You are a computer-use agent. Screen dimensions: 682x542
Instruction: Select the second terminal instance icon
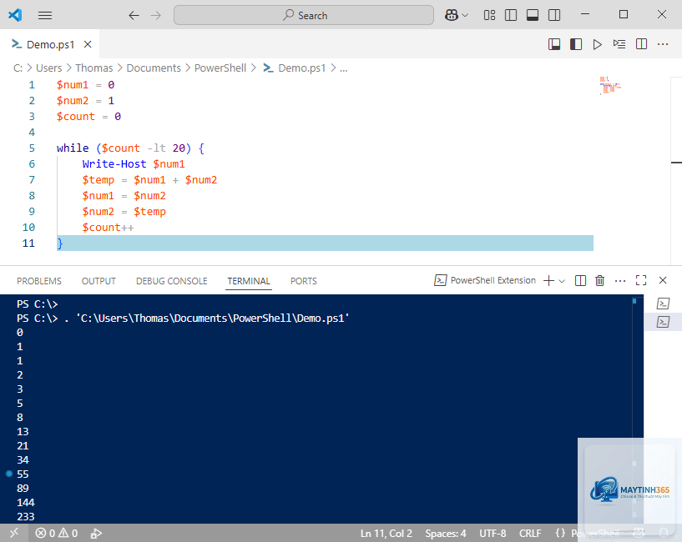coord(663,322)
